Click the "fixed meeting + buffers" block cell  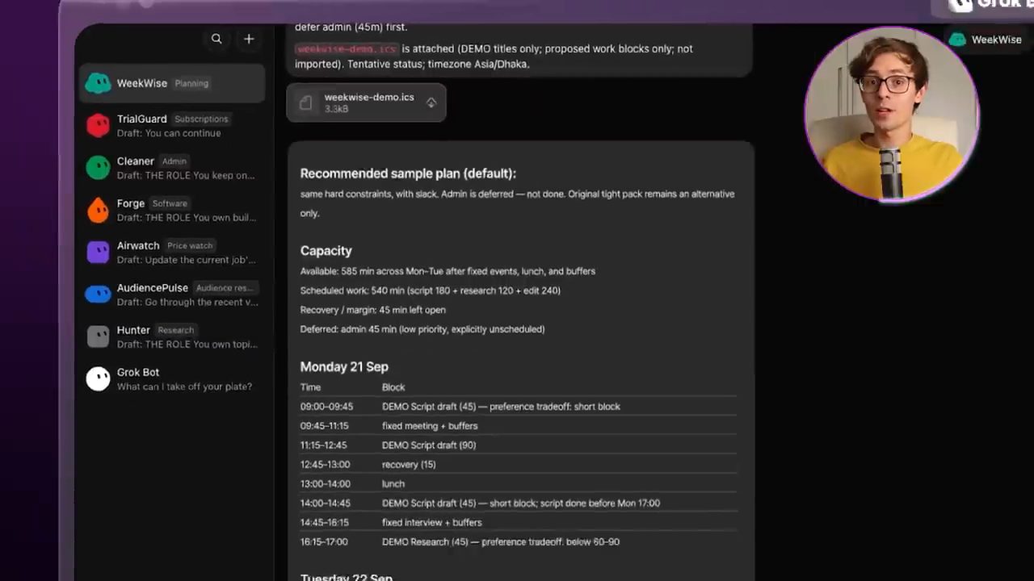430,426
